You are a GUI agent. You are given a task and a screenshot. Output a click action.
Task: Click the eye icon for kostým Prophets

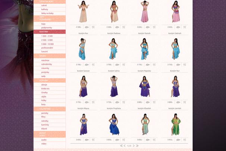click(117, 102)
